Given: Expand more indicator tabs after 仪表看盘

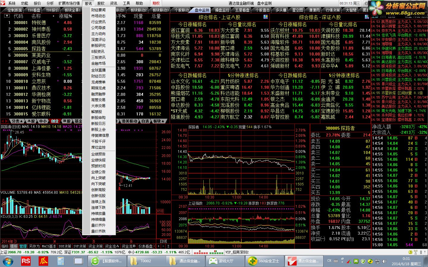Looking at the screenshot, I should (155, 246).
